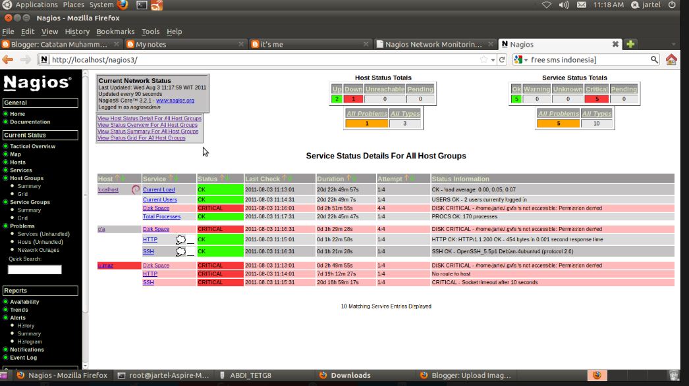Open the www.nagios.org link

(x=175, y=101)
